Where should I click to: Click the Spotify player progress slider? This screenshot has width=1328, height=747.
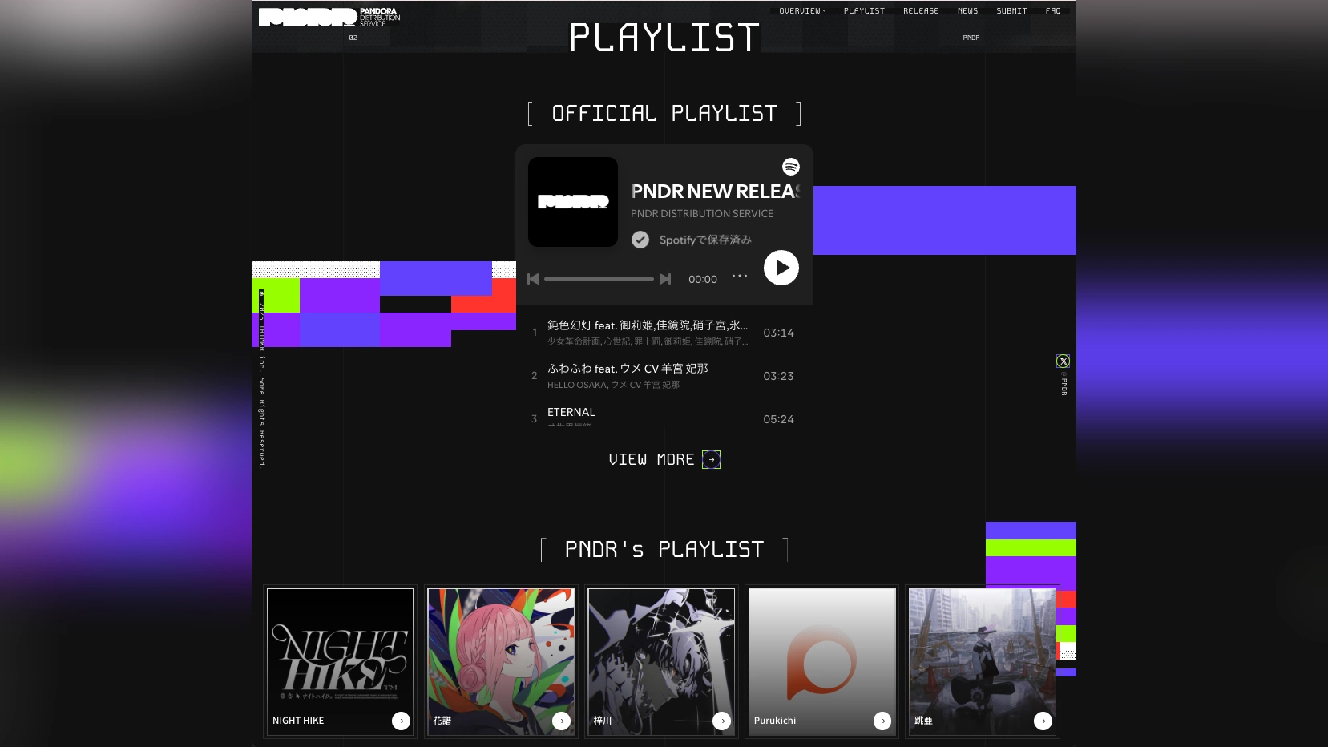[x=599, y=279]
